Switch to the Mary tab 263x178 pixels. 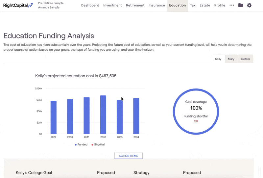pos(231,59)
